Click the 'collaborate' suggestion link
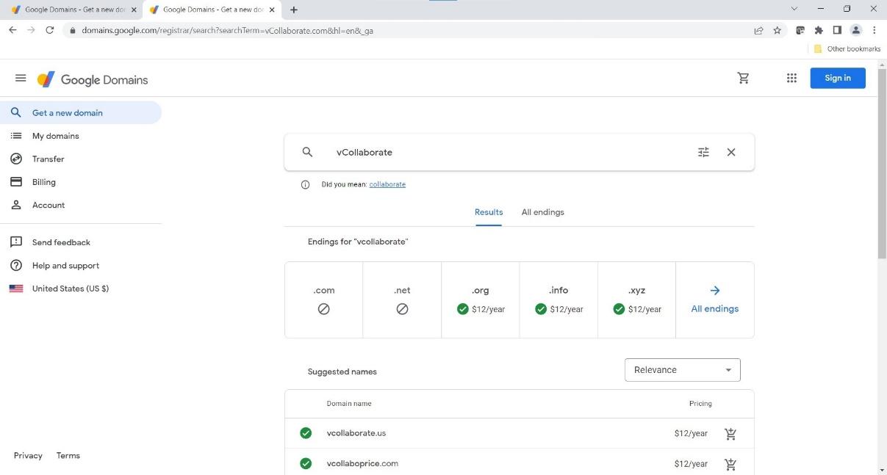This screenshot has height=475, width=887. (387, 184)
